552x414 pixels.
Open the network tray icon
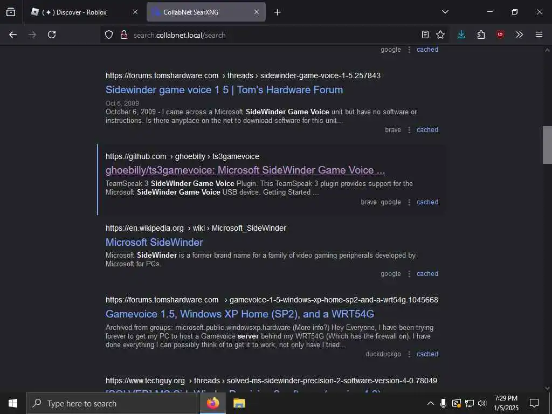(x=470, y=403)
